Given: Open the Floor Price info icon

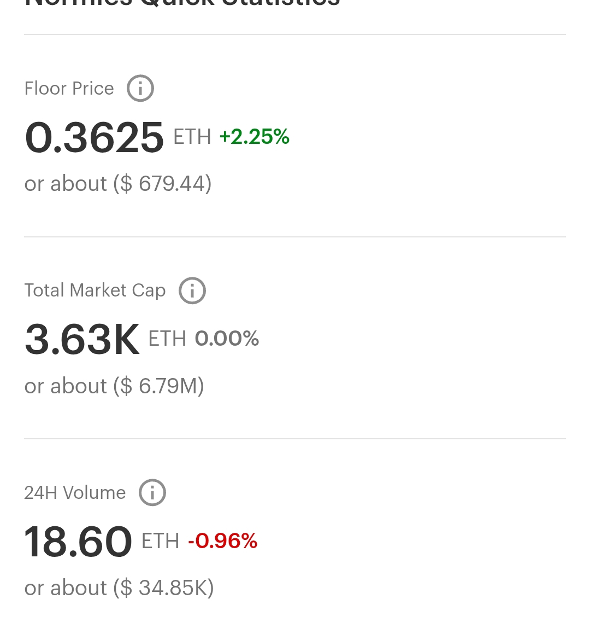Looking at the screenshot, I should click(140, 88).
